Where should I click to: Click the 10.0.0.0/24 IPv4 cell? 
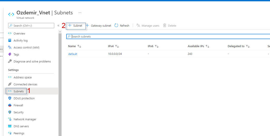(x=115, y=54)
